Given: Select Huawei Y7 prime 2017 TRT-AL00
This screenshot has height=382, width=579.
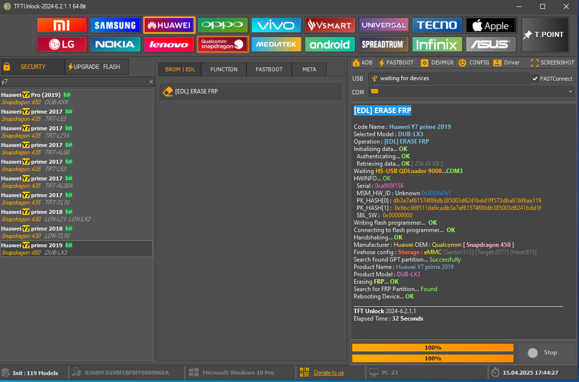Looking at the screenshot, I should [x=76, y=149].
